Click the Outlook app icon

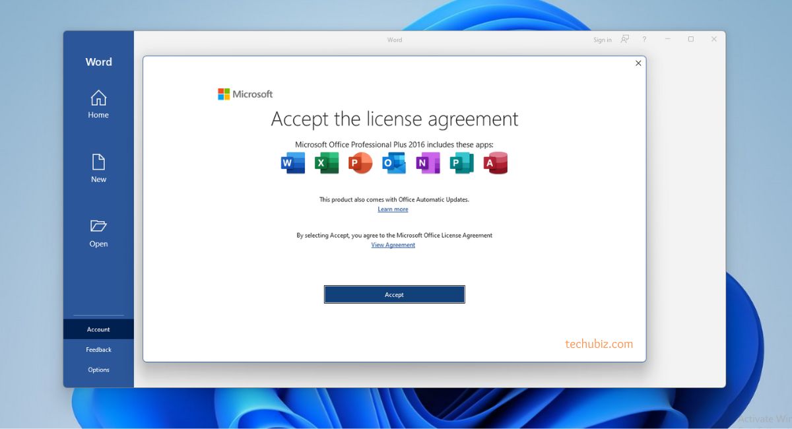(x=394, y=163)
